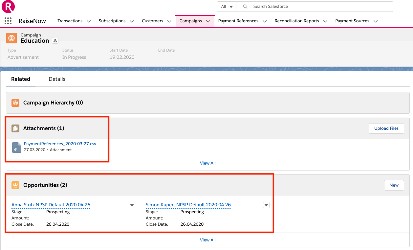Expand the Transactions tab dropdown arrow
The image size is (413, 250).
pyautogui.click(x=89, y=21)
